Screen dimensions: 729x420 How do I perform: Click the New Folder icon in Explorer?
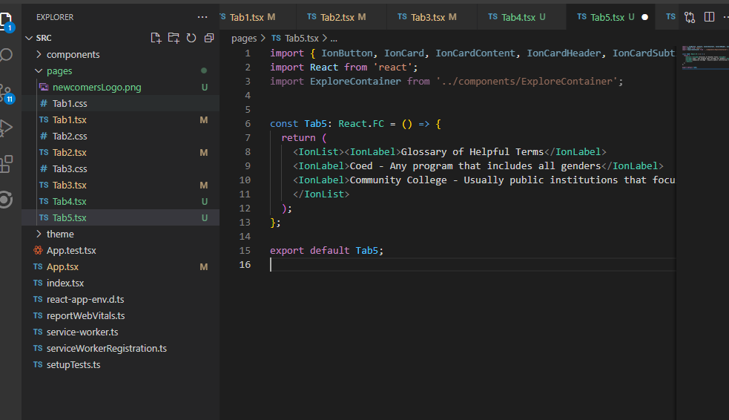[x=174, y=38]
